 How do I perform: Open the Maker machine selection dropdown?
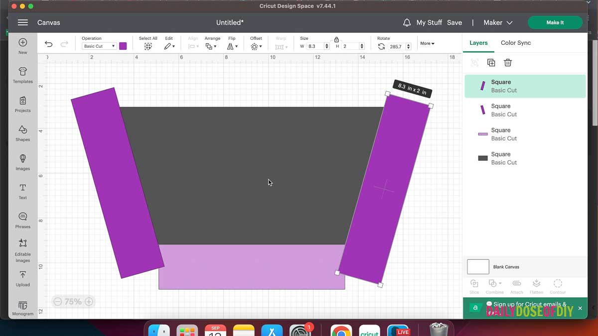click(x=498, y=22)
